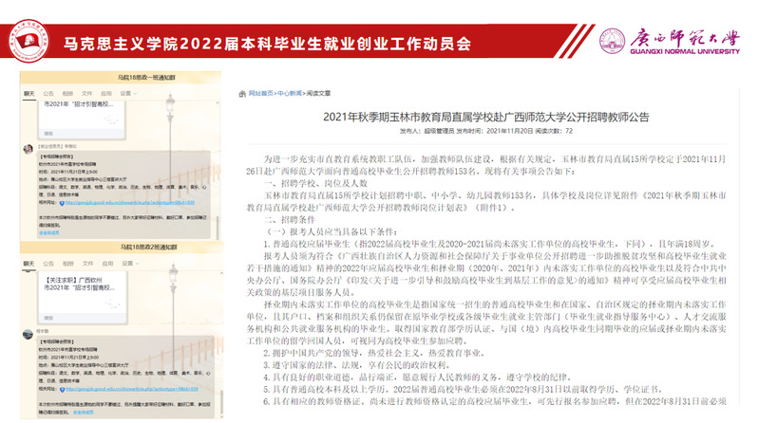The image size is (758, 423).
Task: Click @全体成员 mention in 思政2班通知群 message
Action: (84, 413)
